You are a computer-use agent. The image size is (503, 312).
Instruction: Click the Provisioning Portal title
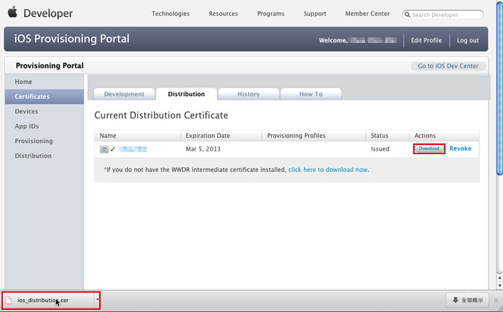[x=50, y=66]
